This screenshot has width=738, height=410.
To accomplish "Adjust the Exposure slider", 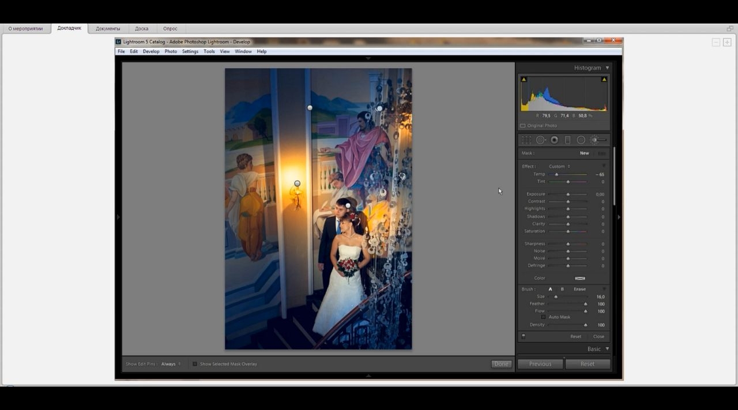I will click(x=568, y=194).
